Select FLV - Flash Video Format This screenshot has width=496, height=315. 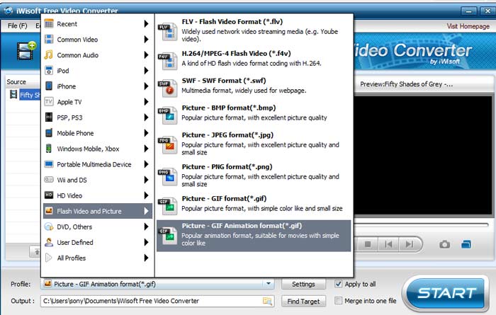pos(254,30)
